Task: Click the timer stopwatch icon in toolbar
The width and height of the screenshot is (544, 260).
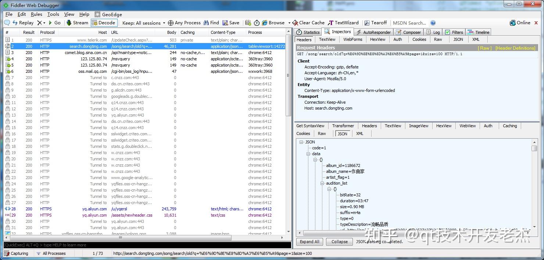Action: pos(257,23)
